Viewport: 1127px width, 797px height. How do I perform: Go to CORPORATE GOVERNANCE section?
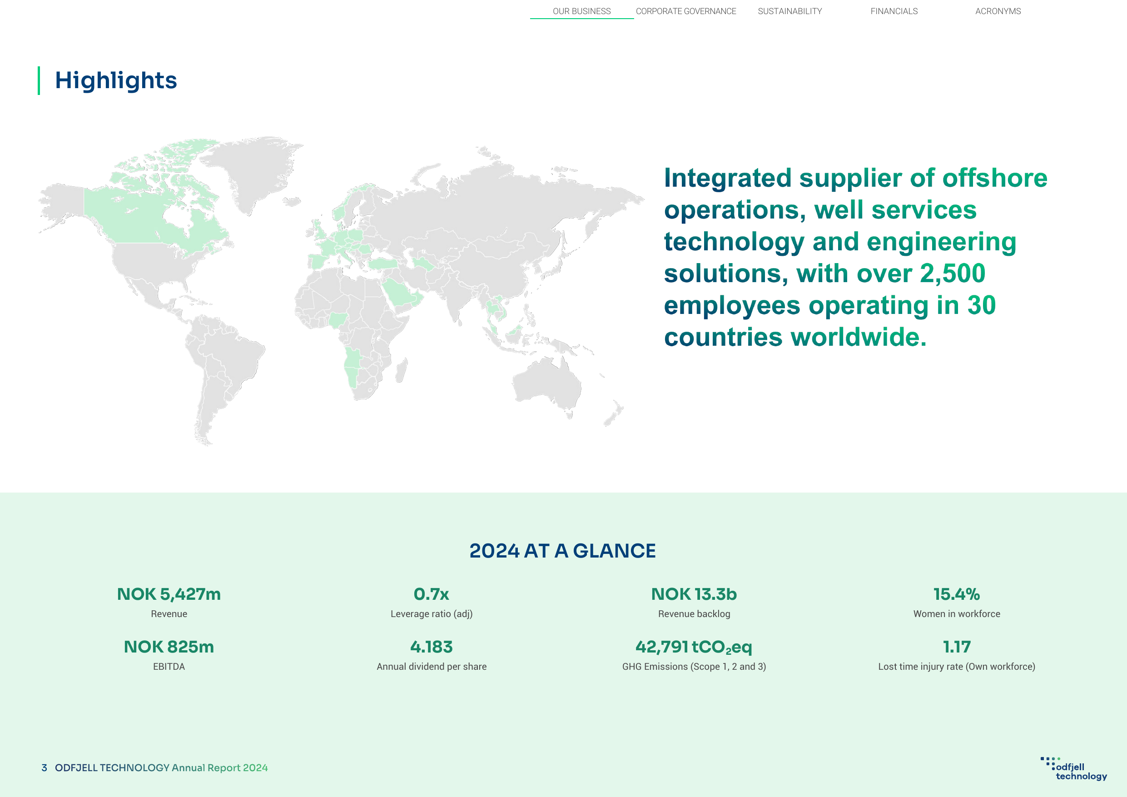tap(686, 11)
